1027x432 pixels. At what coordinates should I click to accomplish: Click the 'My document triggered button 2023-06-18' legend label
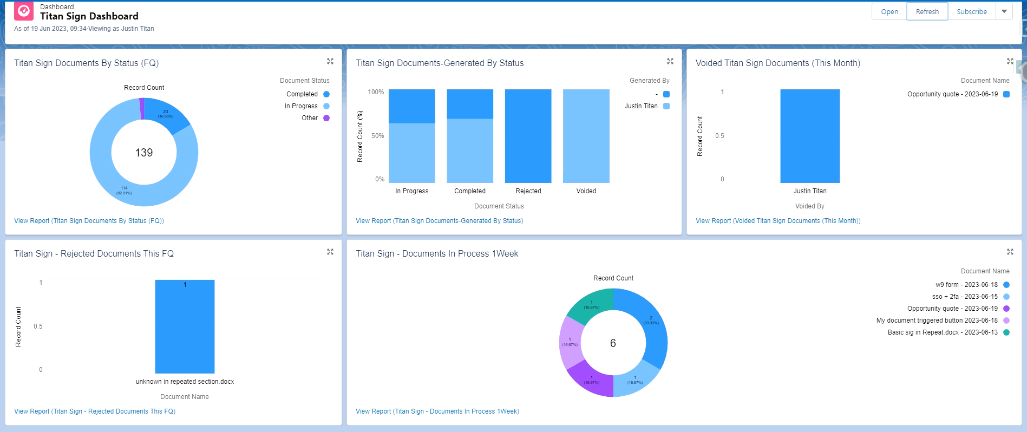pyautogui.click(x=937, y=320)
